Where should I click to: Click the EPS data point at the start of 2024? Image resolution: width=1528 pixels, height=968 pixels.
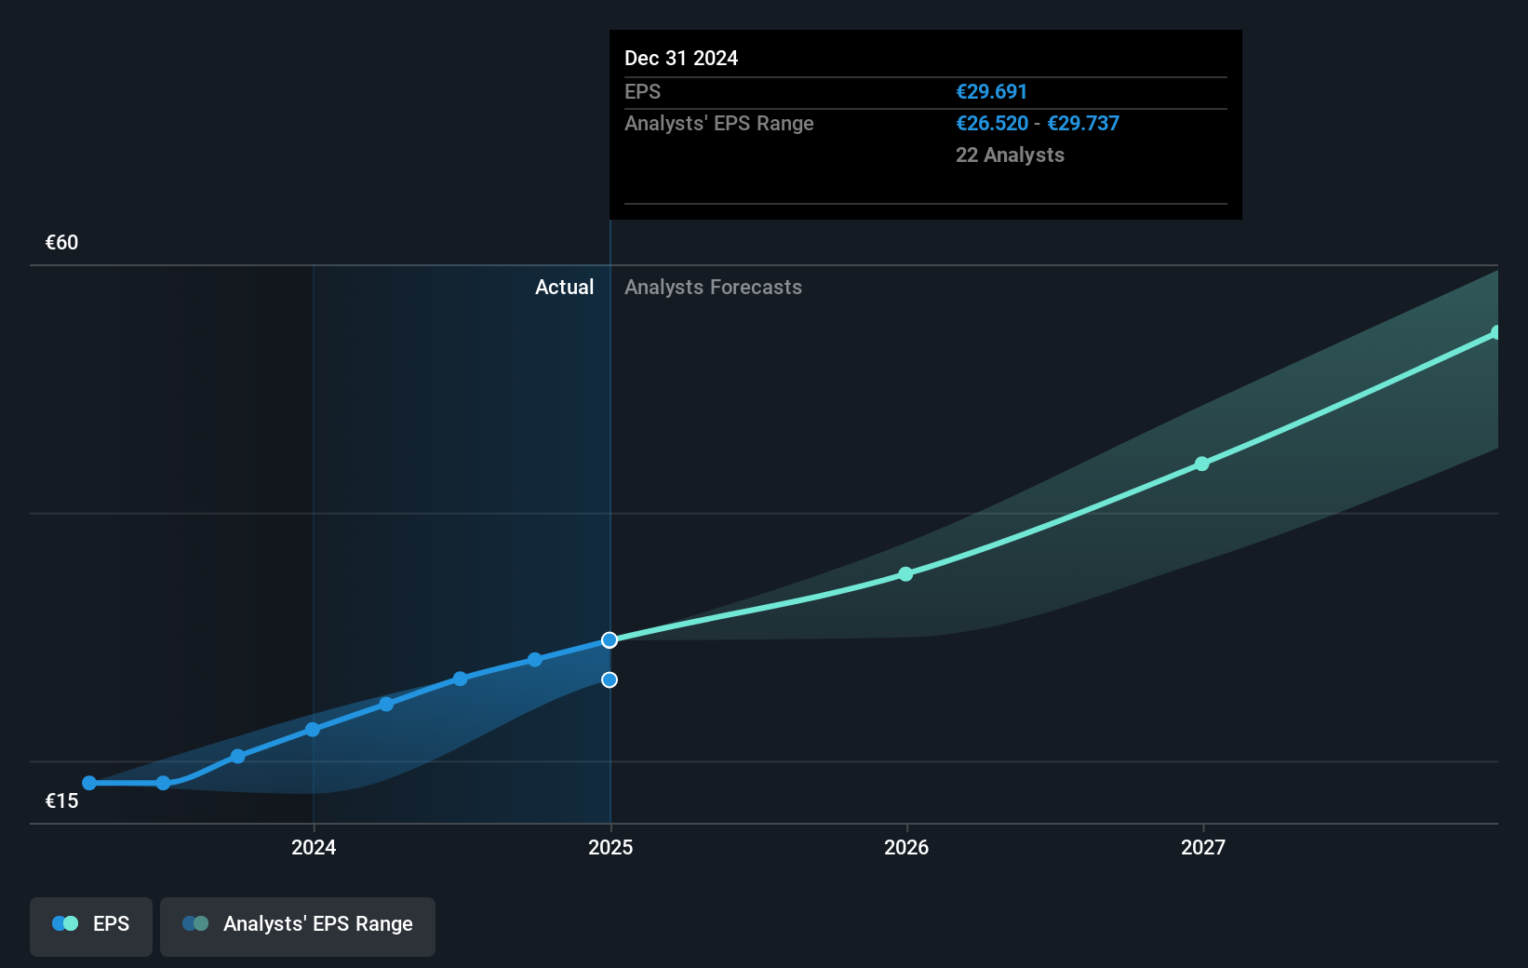pyautogui.click(x=313, y=730)
